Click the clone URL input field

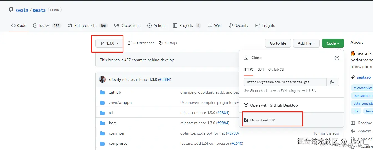point(285,82)
